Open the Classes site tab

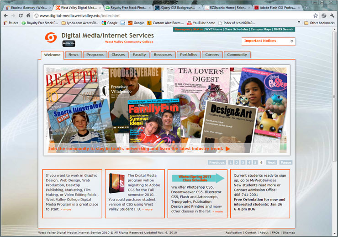pos(118,55)
